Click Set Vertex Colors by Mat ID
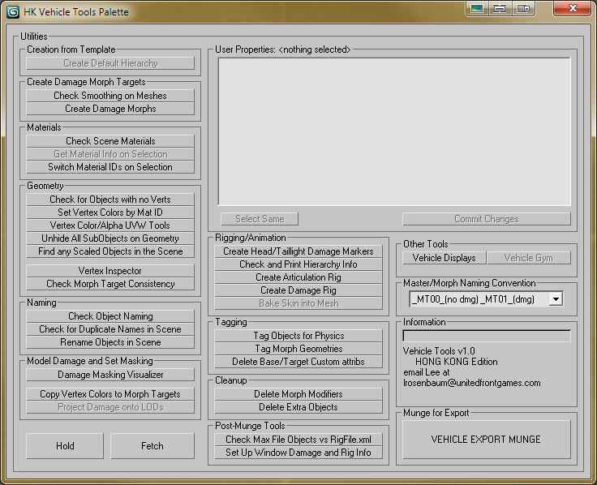Image resolution: width=597 pixels, height=485 pixels. point(110,212)
